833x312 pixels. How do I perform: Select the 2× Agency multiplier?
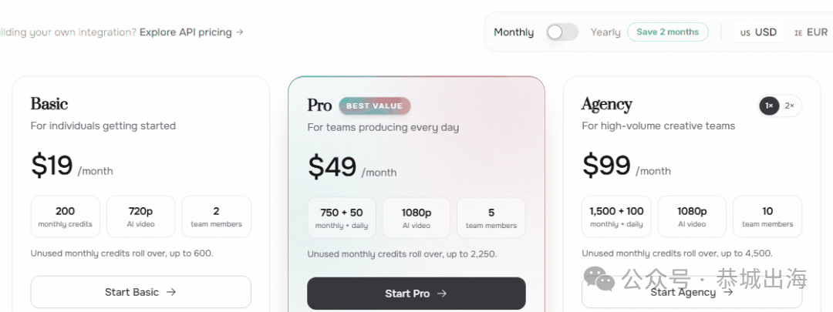coord(790,106)
